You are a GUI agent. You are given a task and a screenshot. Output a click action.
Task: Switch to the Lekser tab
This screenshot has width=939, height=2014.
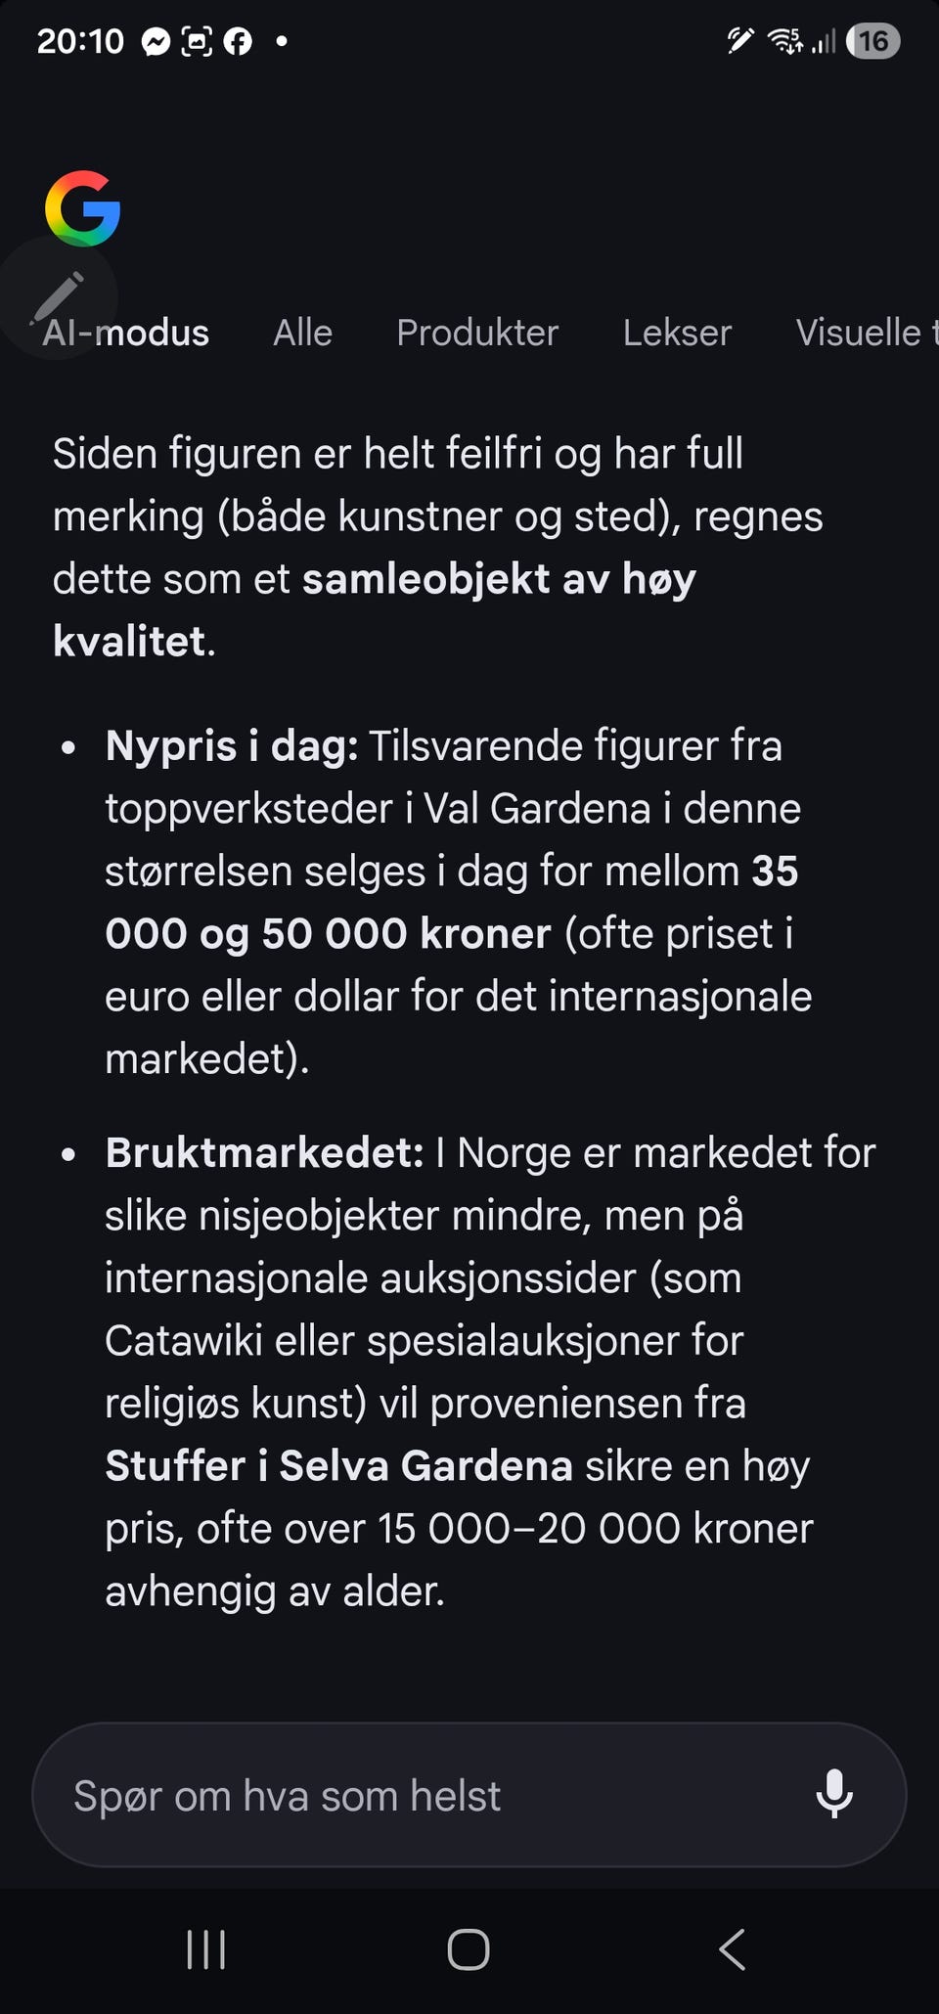tap(677, 333)
